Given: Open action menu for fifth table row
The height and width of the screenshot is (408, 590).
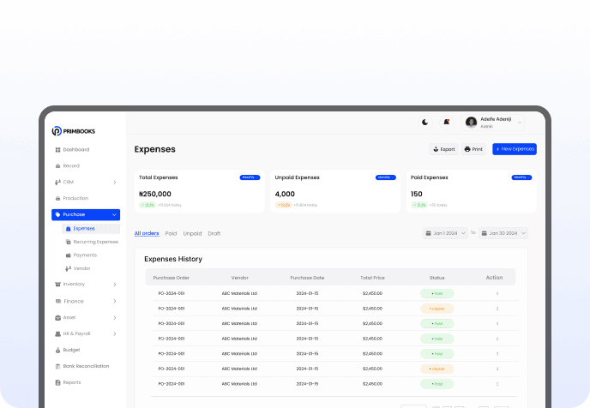Looking at the screenshot, I should click(x=497, y=354).
